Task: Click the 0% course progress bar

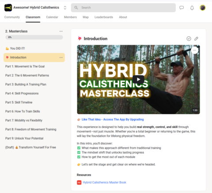Action: 34,37
